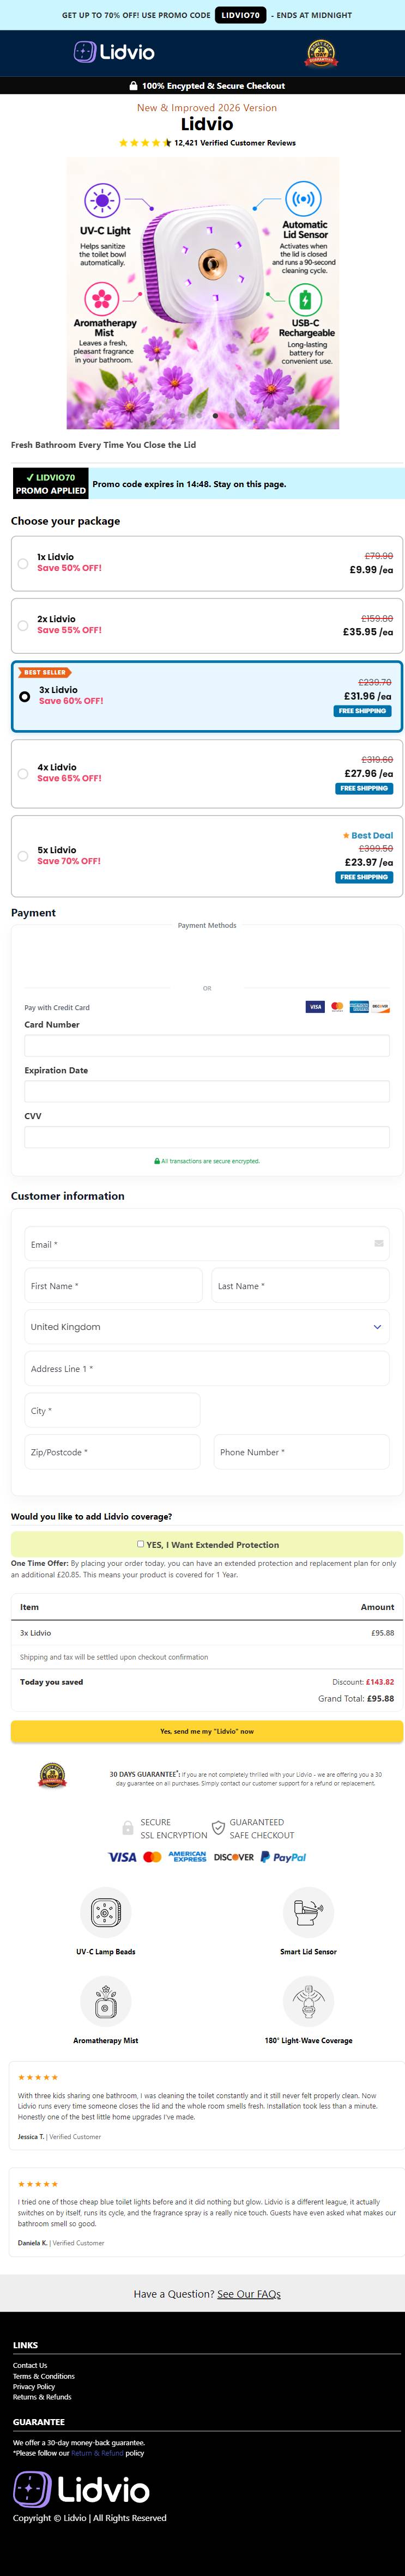Click the 180° Light-Wave Coverage icon
This screenshot has height=2576, width=405.
tap(308, 2001)
